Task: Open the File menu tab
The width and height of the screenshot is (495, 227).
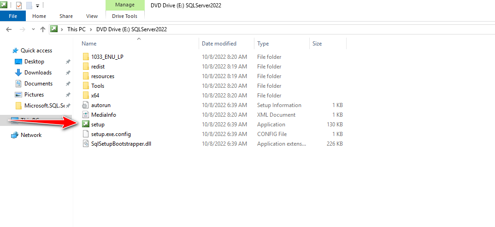Action: (x=13, y=16)
